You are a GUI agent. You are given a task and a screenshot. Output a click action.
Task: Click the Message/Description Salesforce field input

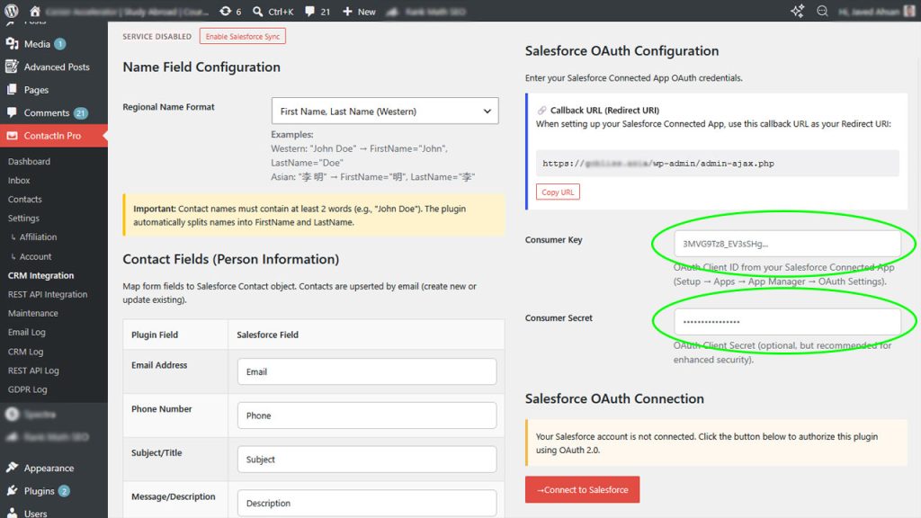[x=367, y=504]
